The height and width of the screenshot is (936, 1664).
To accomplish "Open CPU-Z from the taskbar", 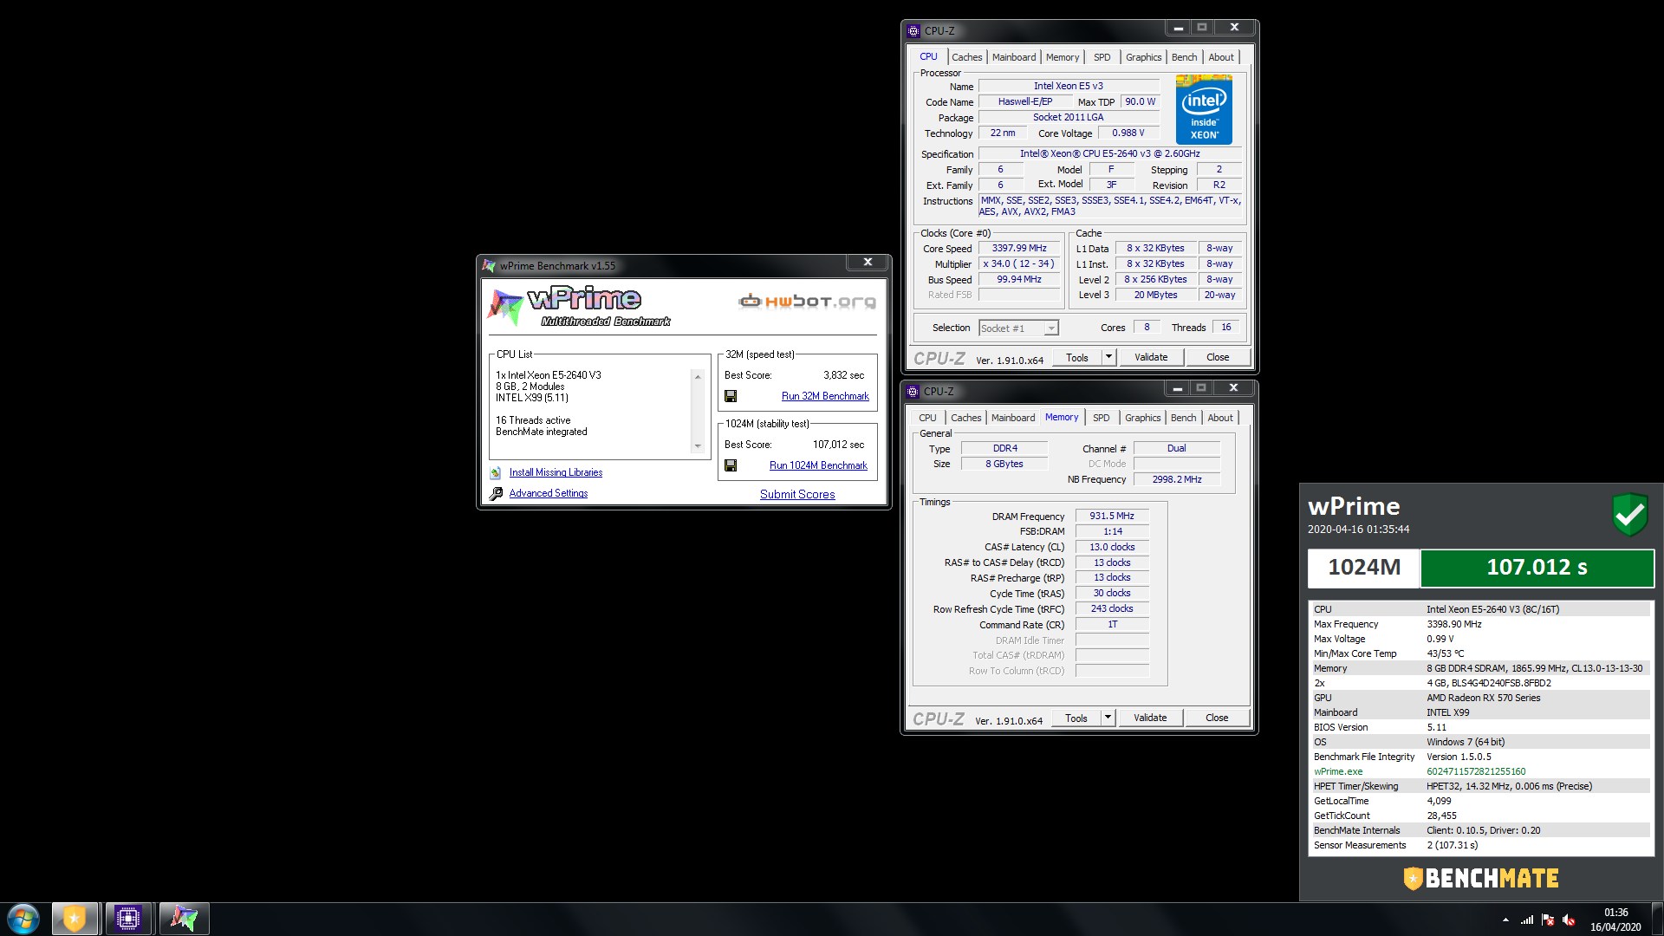I will pos(128,919).
